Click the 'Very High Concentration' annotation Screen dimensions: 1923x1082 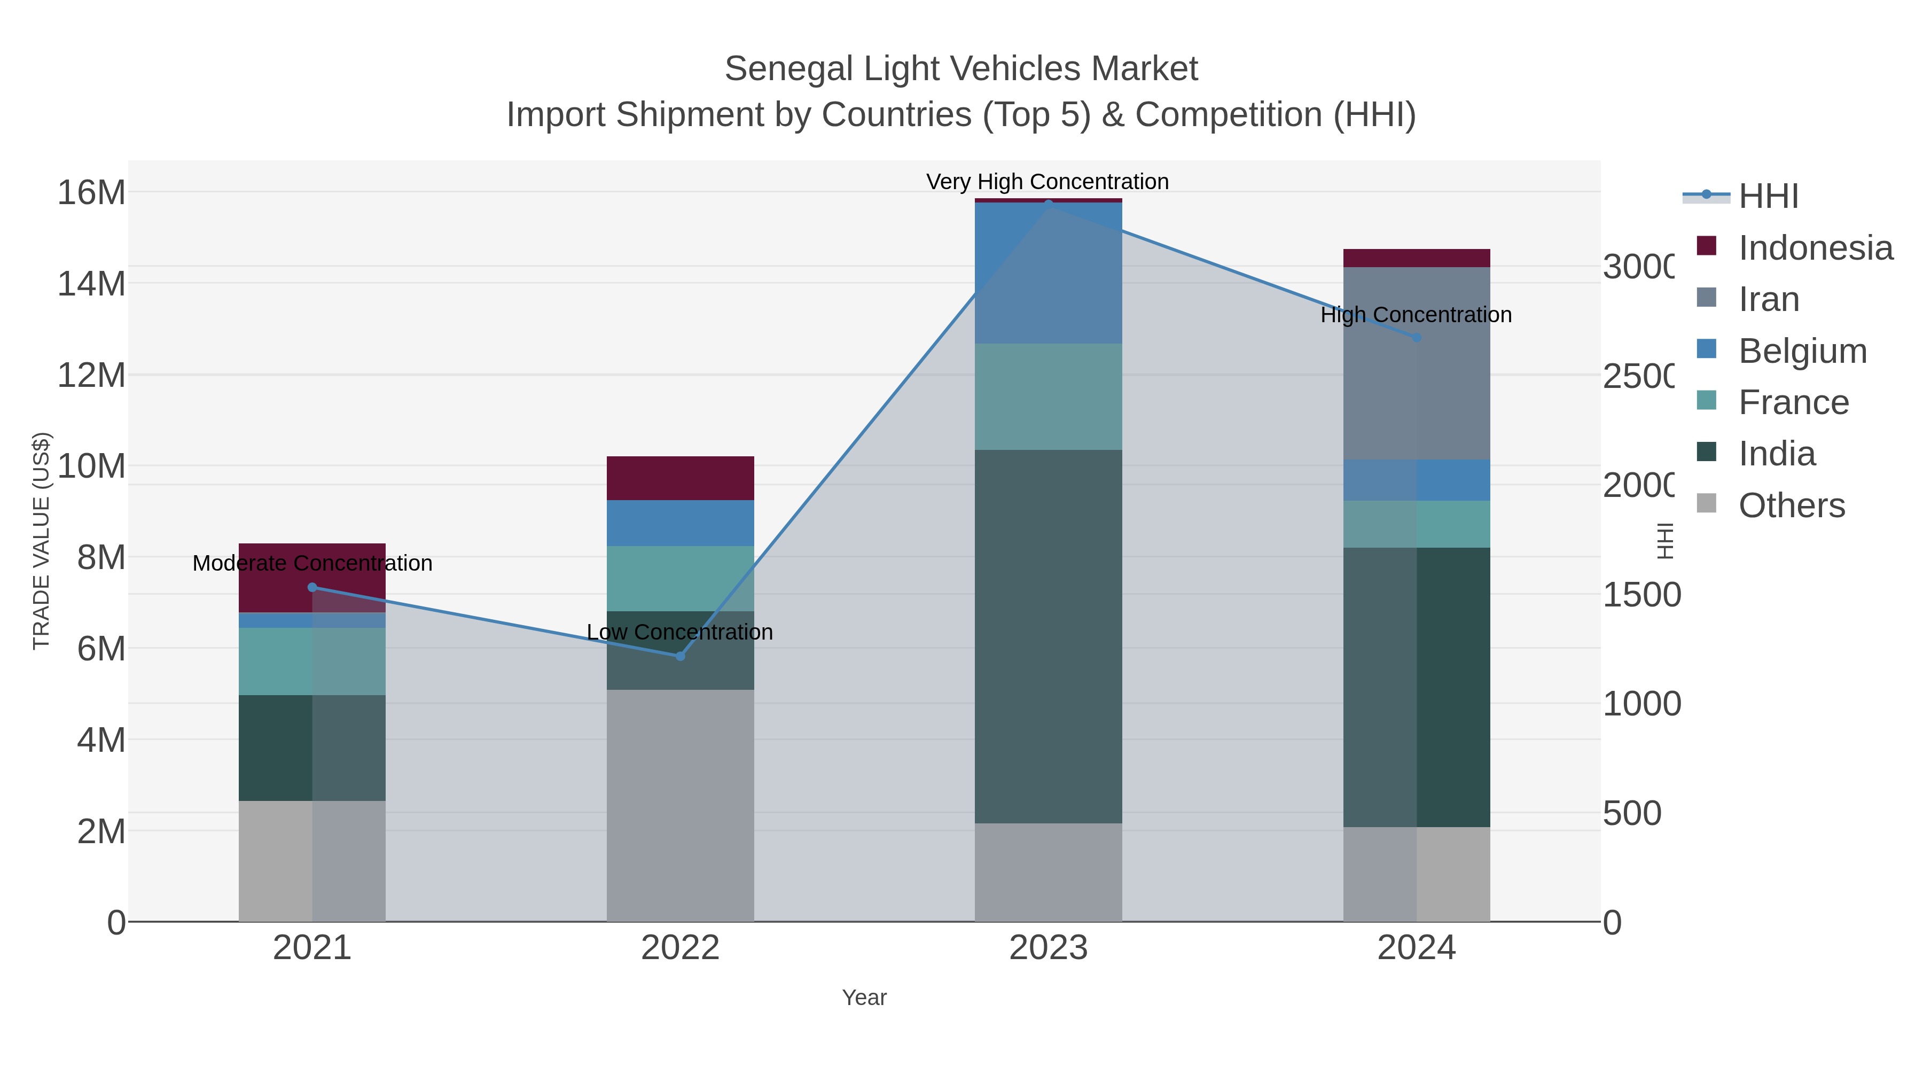1048,182
